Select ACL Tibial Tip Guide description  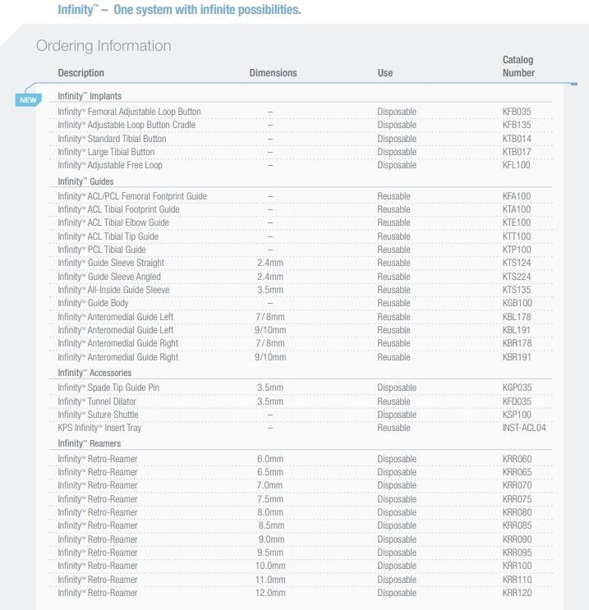click(108, 236)
